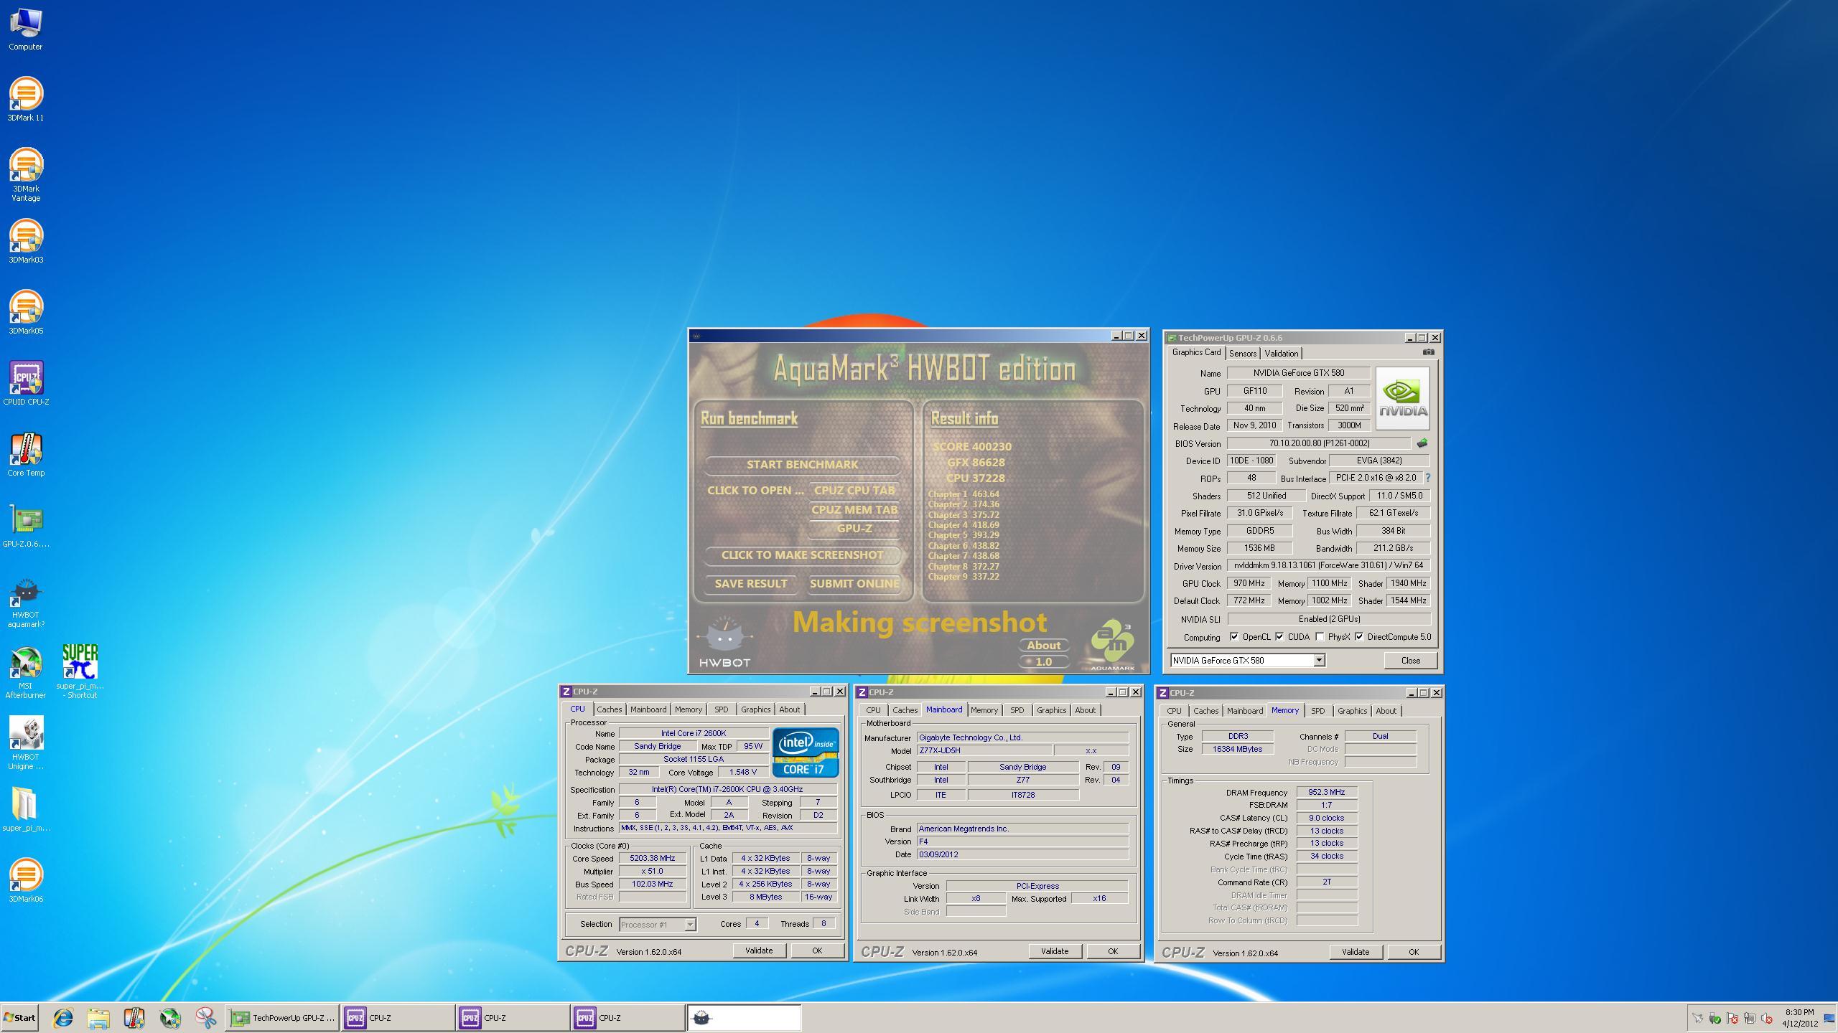Click the DRAM Frequency value 952.3 MHz
The height and width of the screenshot is (1033, 1838).
[x=1326, y=793]
